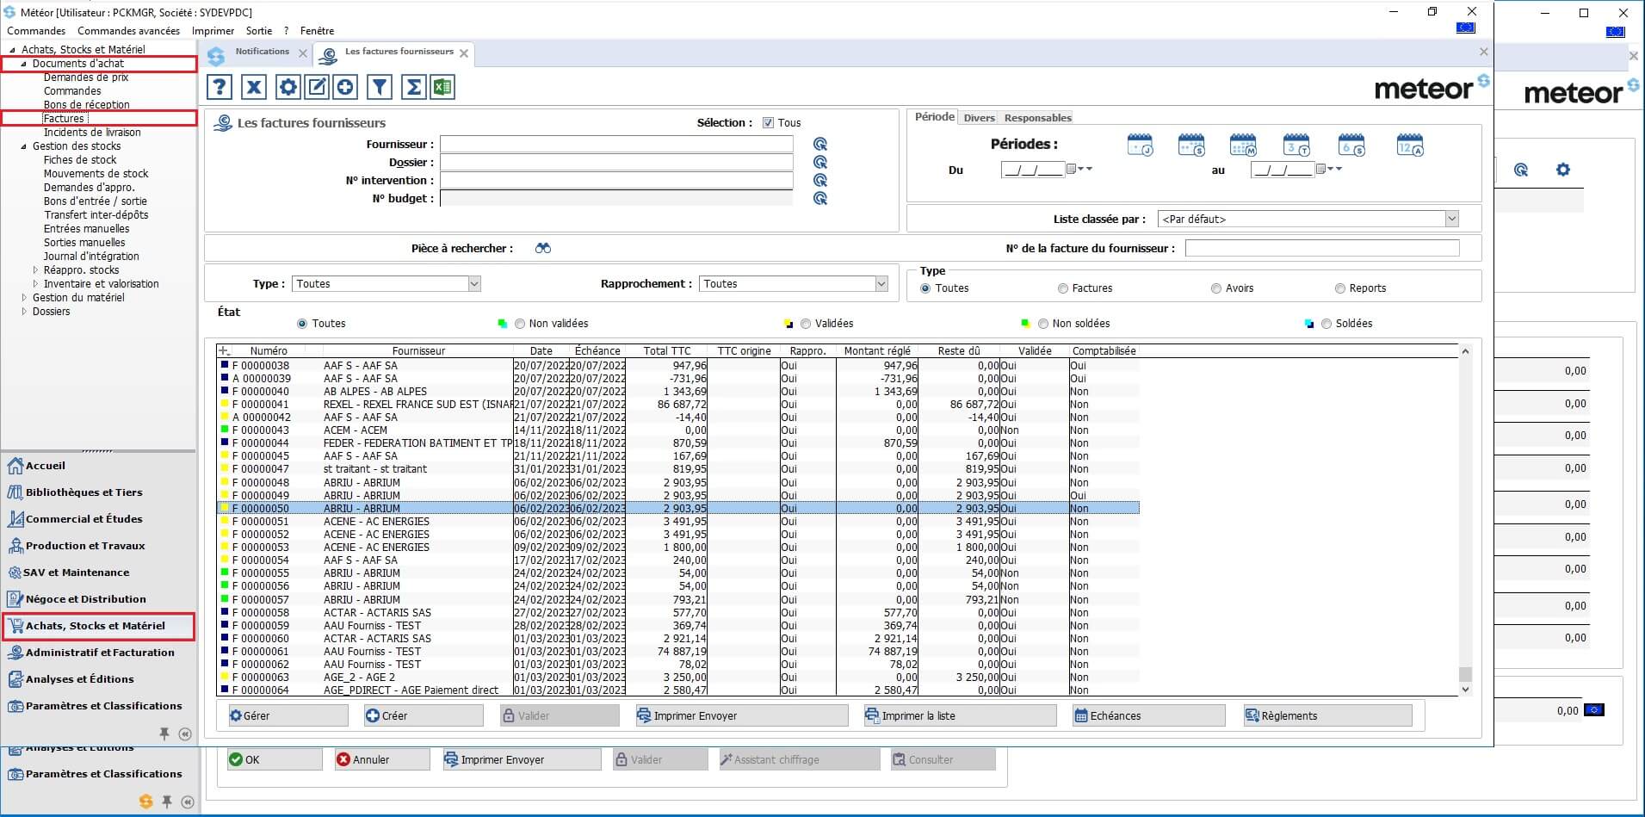Select the day (J) period calendar icon
This screenshot has width=1645, height=817.
coord(1140,145)
